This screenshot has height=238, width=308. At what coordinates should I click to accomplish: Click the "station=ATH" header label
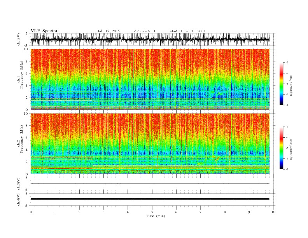pos(144,31)
